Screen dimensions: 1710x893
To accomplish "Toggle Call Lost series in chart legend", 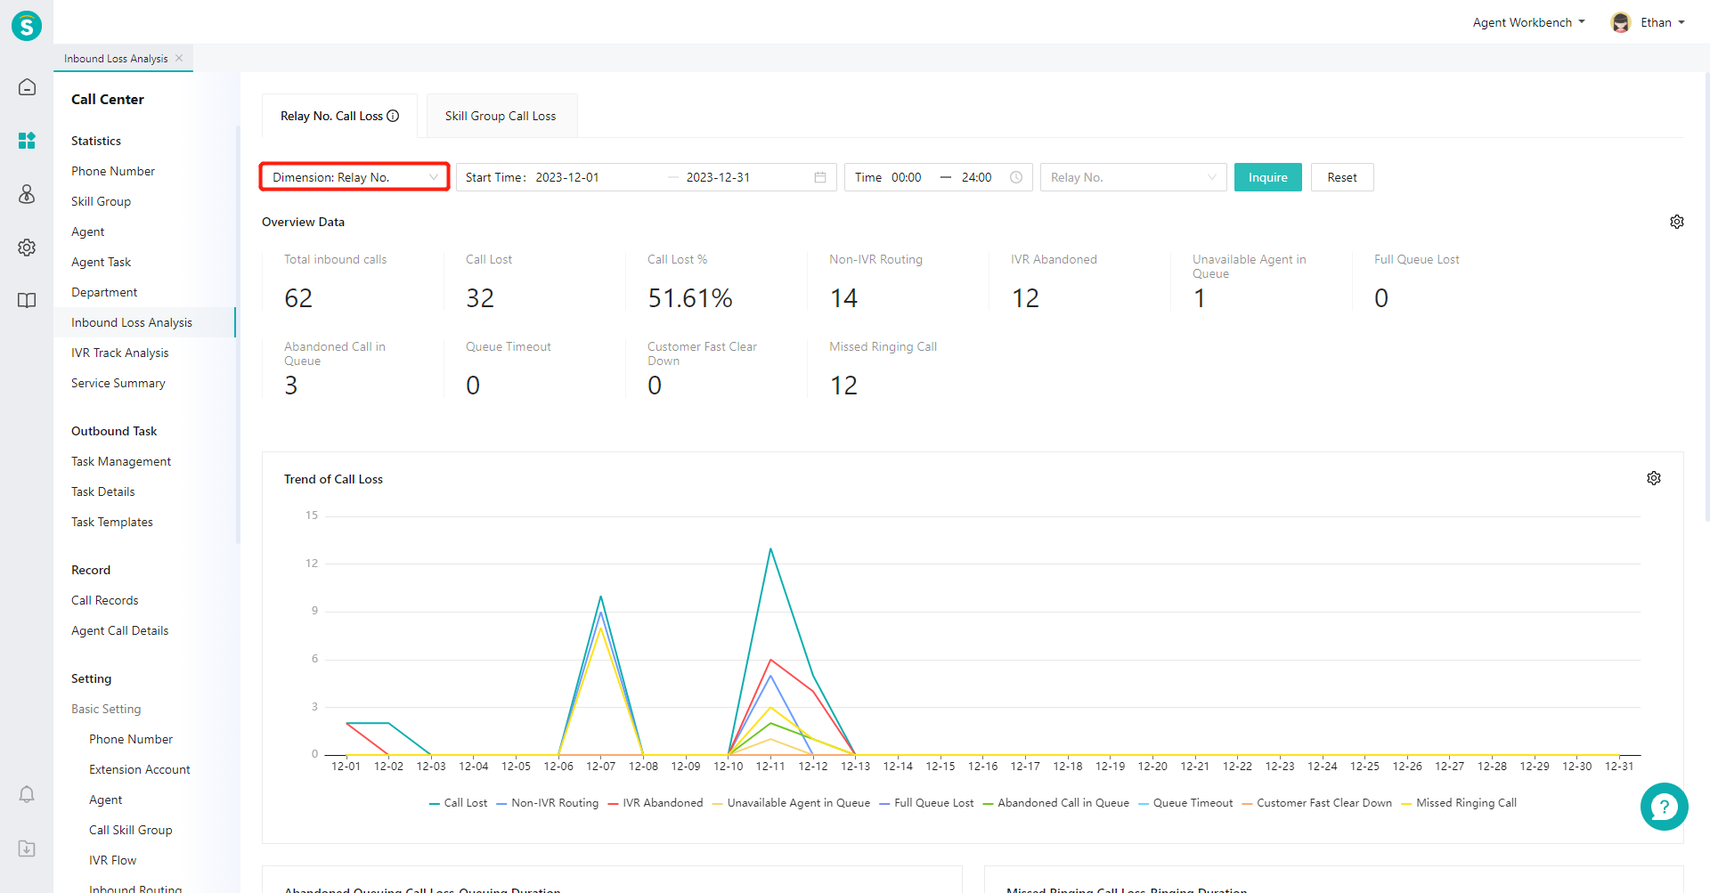I will tap(458, 803).
